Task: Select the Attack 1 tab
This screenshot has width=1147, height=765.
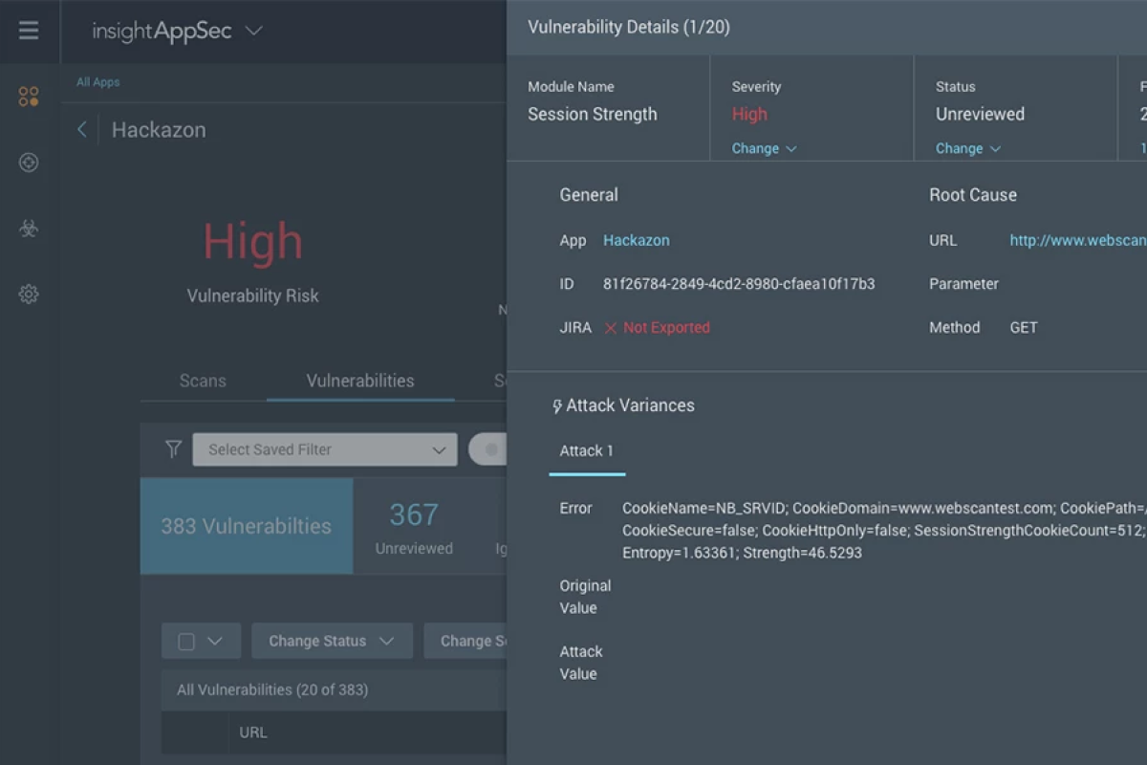Action: pyautogui.click(x=587, y=451)
